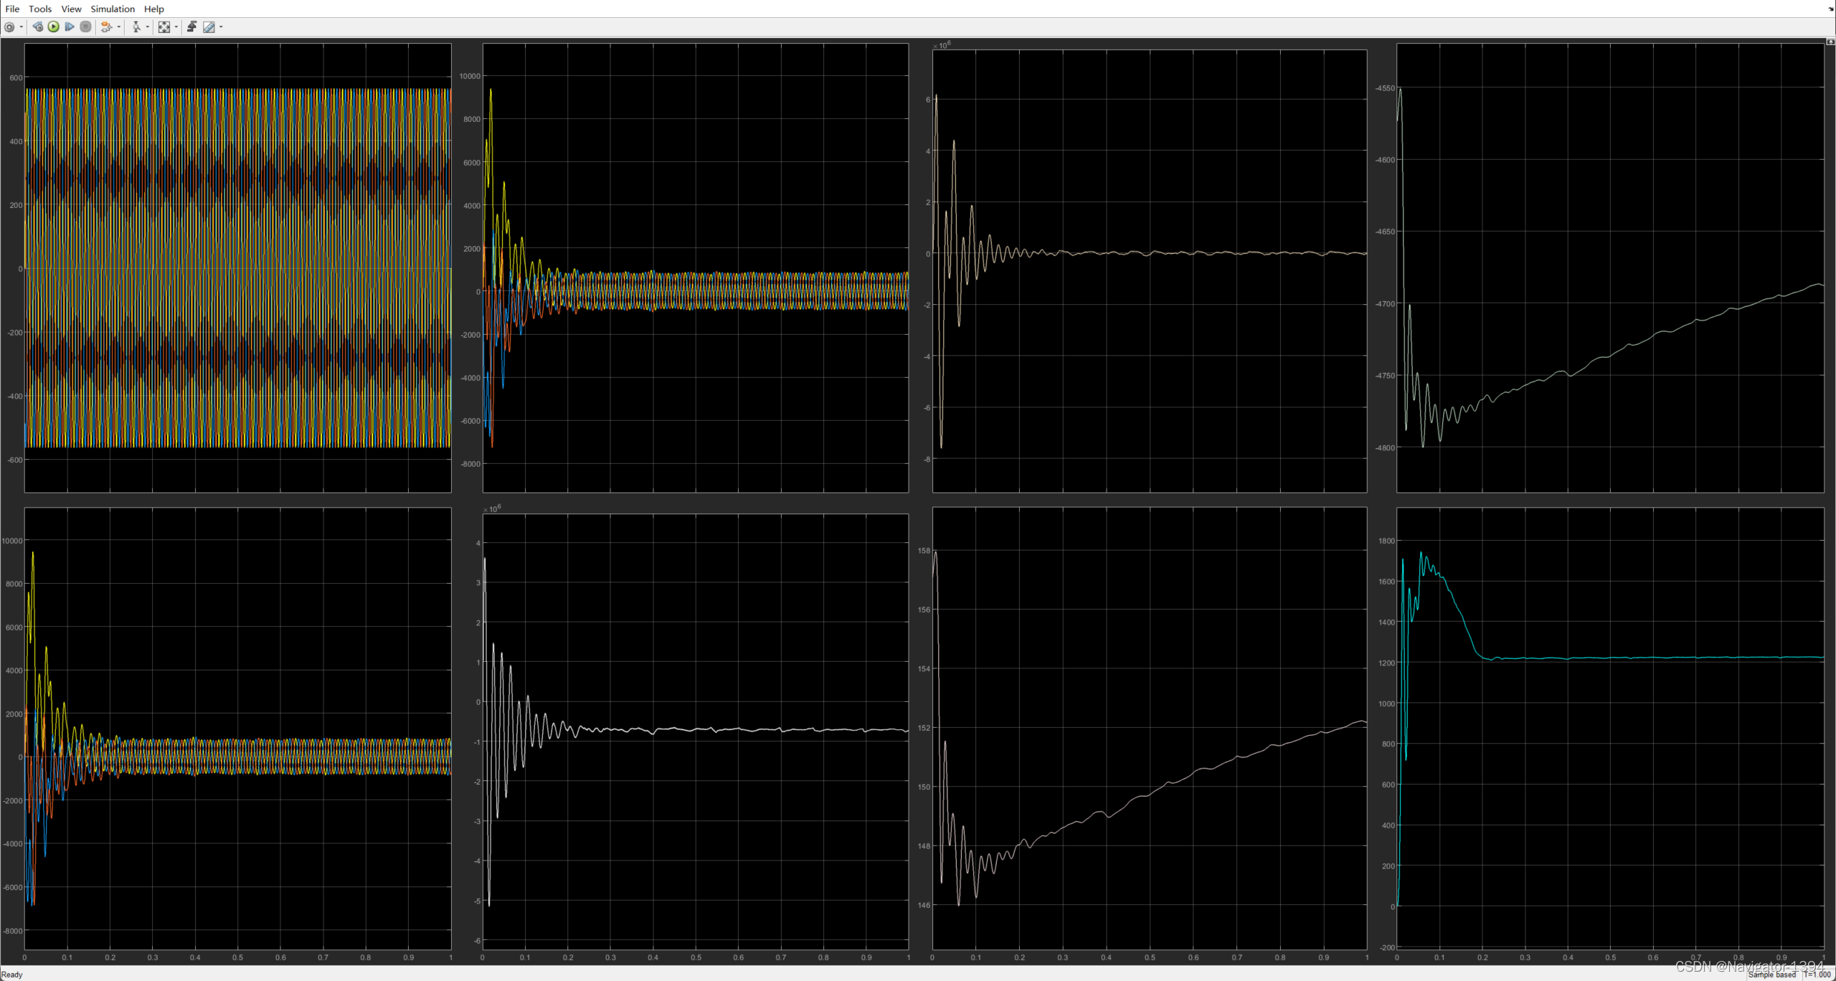
Task: Click the Step Back icon
Action: tap(37, 27)
